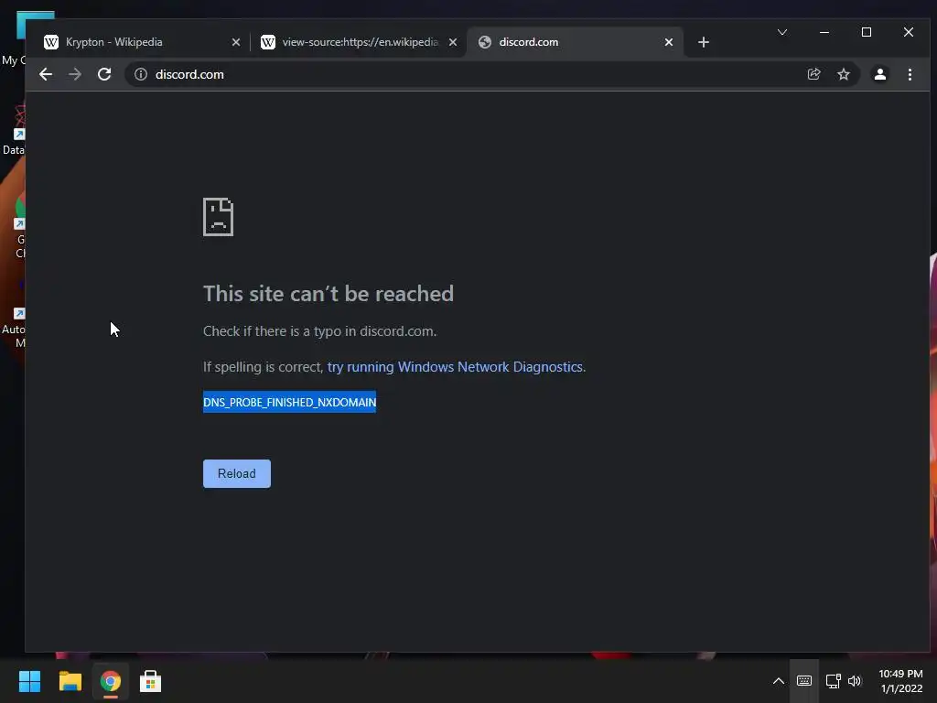937x703 pixels.
Task: Open Chrome's three-dot menu
Action: tap(910, 74)
